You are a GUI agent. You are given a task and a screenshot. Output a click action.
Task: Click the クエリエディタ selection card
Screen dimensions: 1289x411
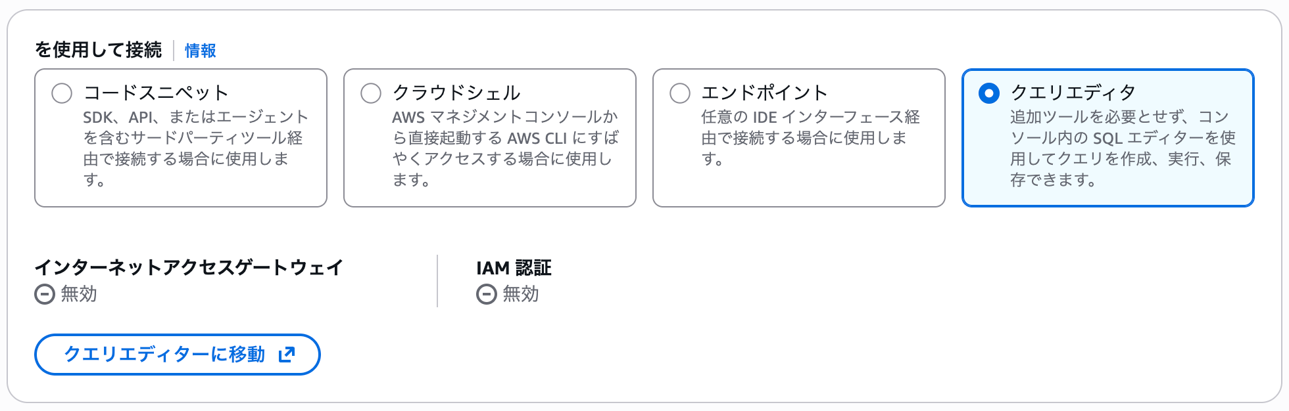point(1107,137)
